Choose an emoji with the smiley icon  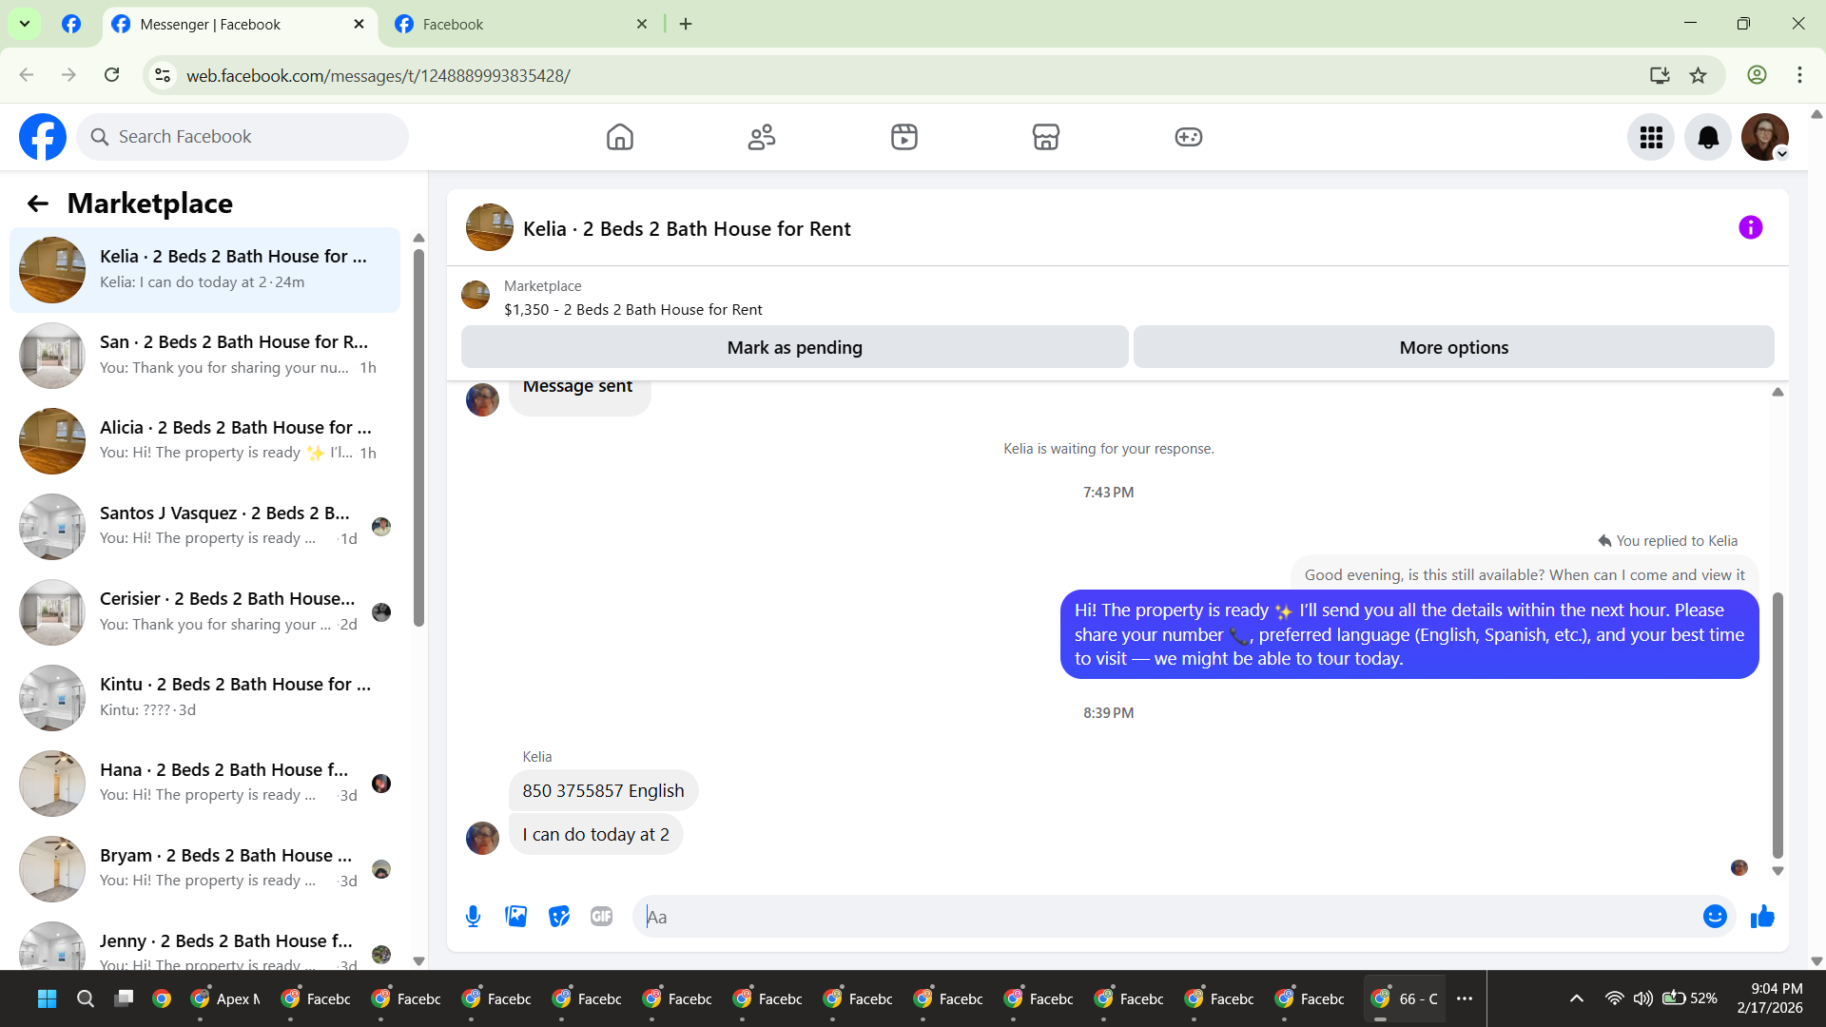click(x=1715, y=917)
